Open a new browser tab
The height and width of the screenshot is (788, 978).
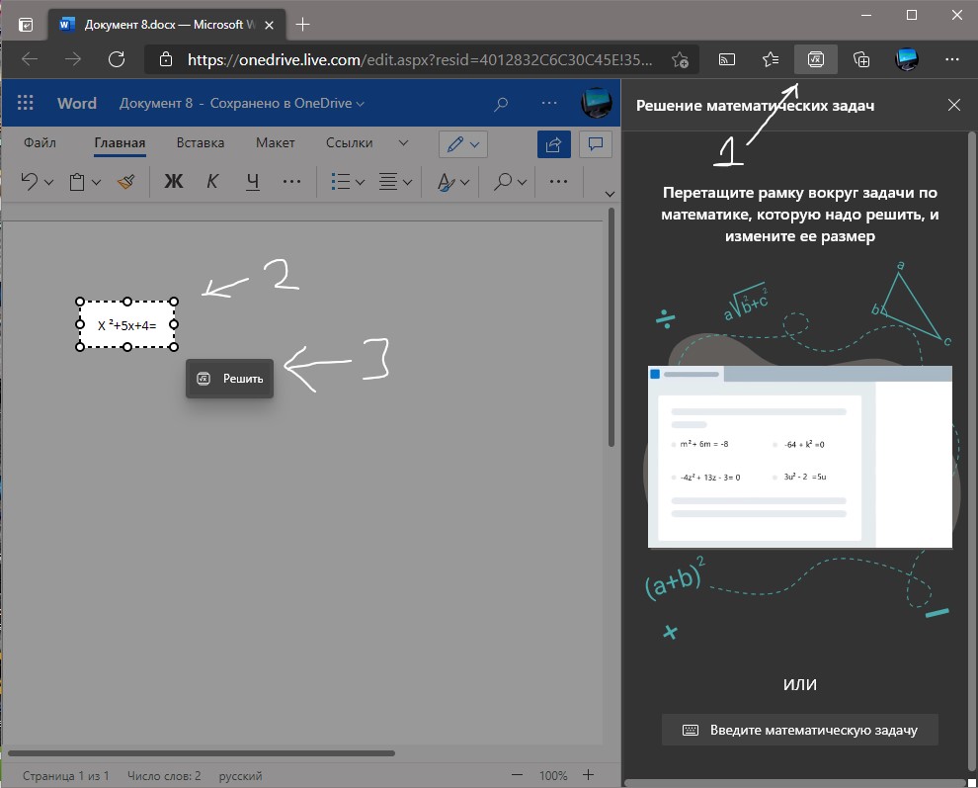tap(302, 25)
